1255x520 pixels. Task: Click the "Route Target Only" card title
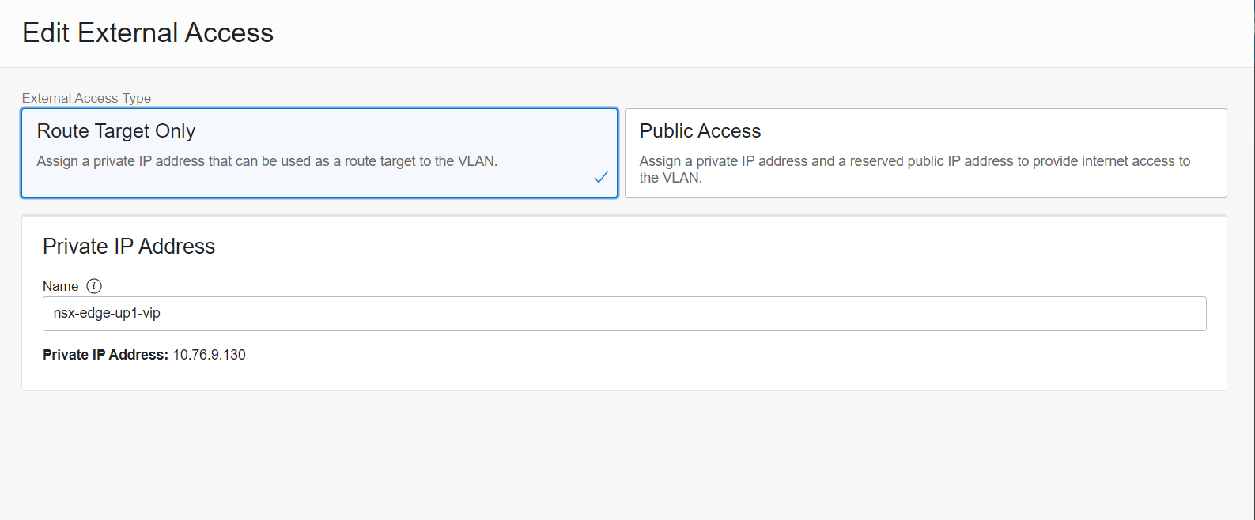116,131
